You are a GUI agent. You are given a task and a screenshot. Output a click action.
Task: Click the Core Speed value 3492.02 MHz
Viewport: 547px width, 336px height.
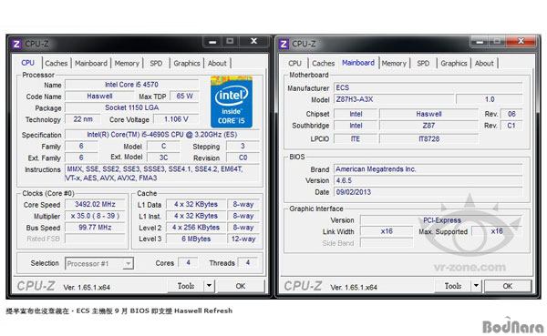[x=95, y=204]
